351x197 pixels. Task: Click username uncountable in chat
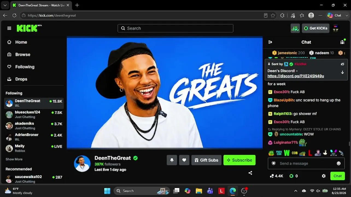291,134
